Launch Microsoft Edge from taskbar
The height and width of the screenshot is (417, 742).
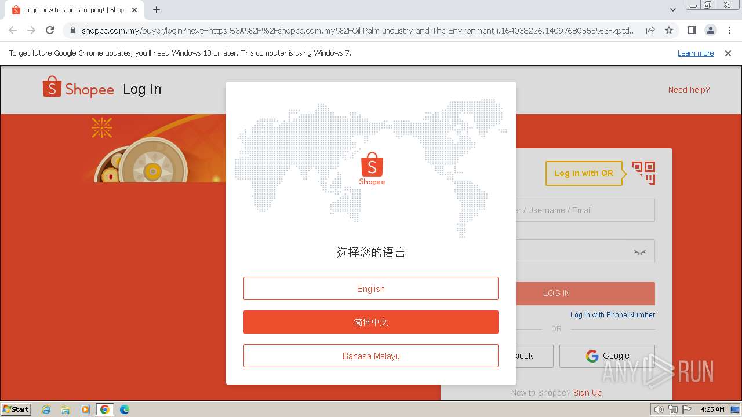point(125,409)
